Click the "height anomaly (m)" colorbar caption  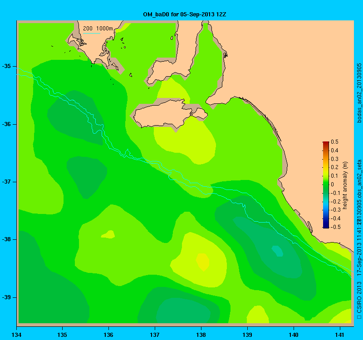(x=345, y=185)
